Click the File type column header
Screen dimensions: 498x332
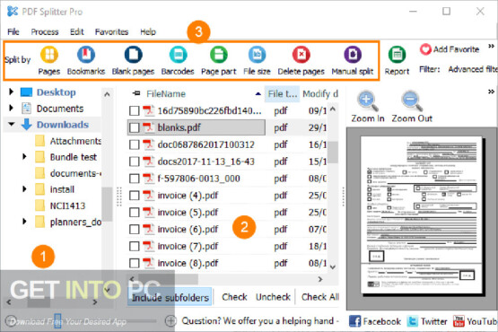(282, 93)
